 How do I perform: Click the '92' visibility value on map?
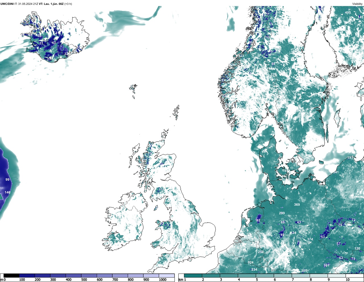(x=258, y=220)
